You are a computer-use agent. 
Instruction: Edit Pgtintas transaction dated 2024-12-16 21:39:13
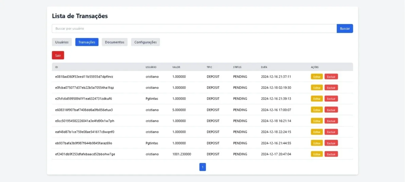pyautogui.click(x=317, y=99)
